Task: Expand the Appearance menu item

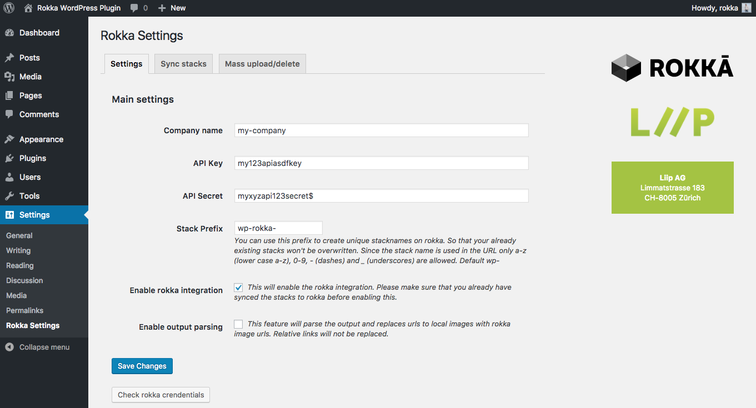Action: (41, 139)
